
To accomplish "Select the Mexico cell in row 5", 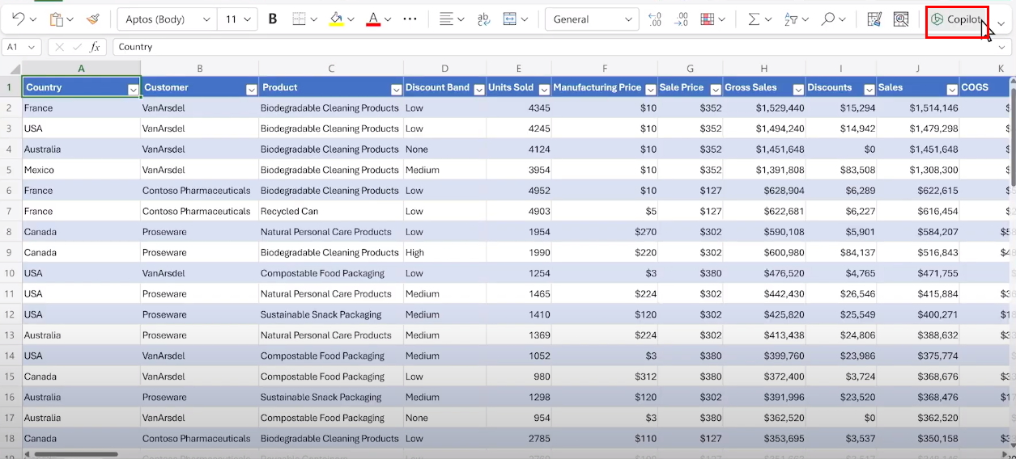I will [x=81, y=170].
